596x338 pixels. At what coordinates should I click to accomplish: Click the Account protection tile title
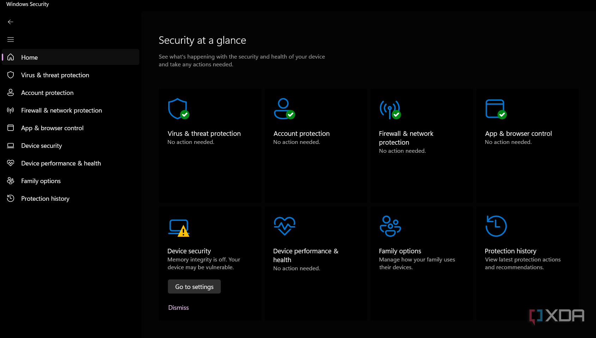pyautogui.click(x=302, y=134)
